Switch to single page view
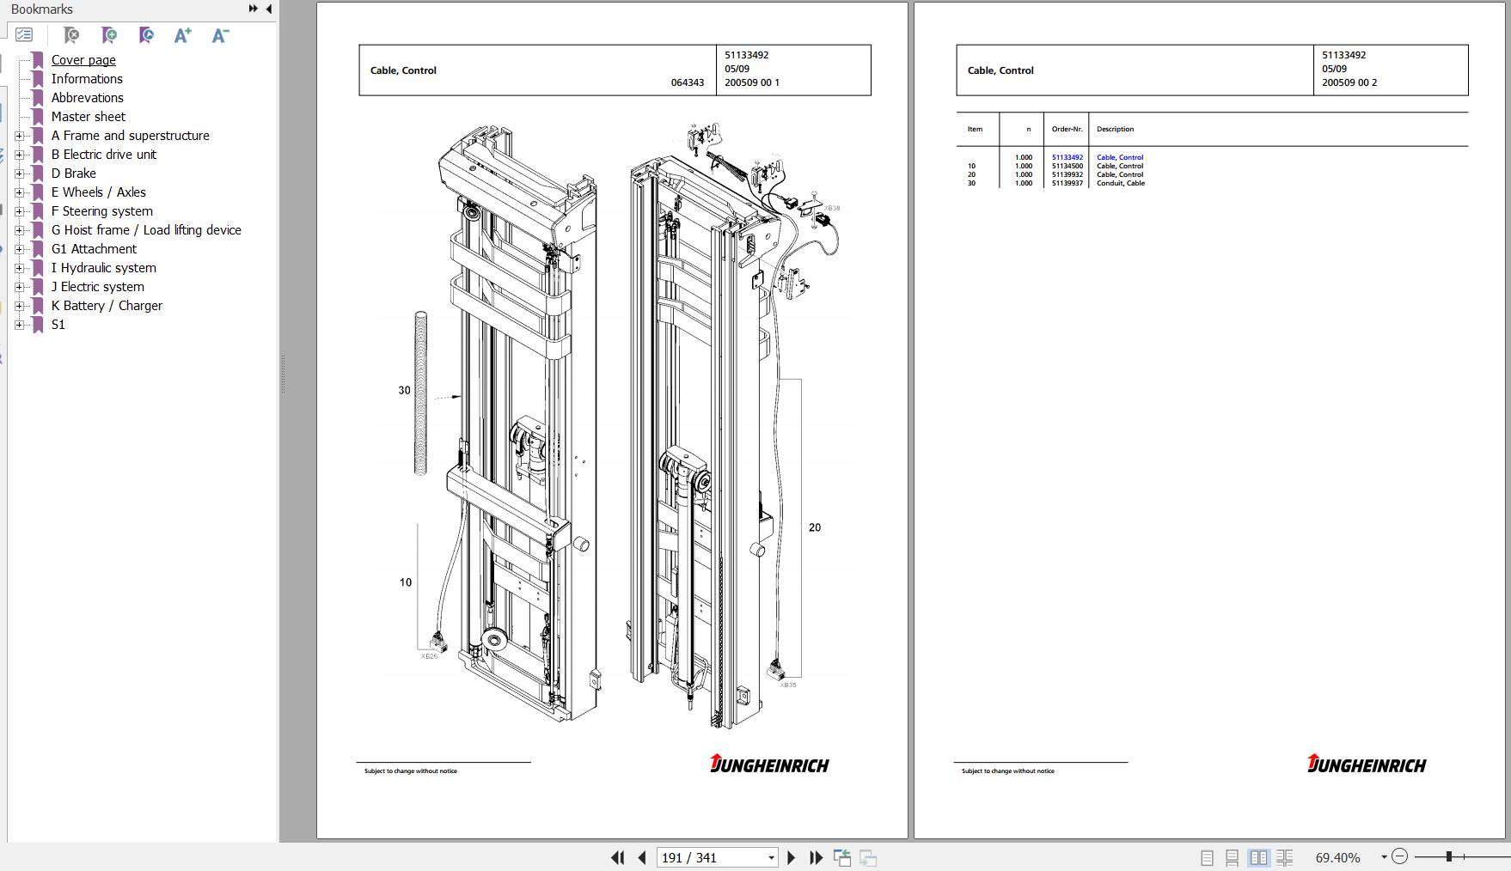Image resolution: width=1511 pixels, height=871 pixels. point(1207,857)
